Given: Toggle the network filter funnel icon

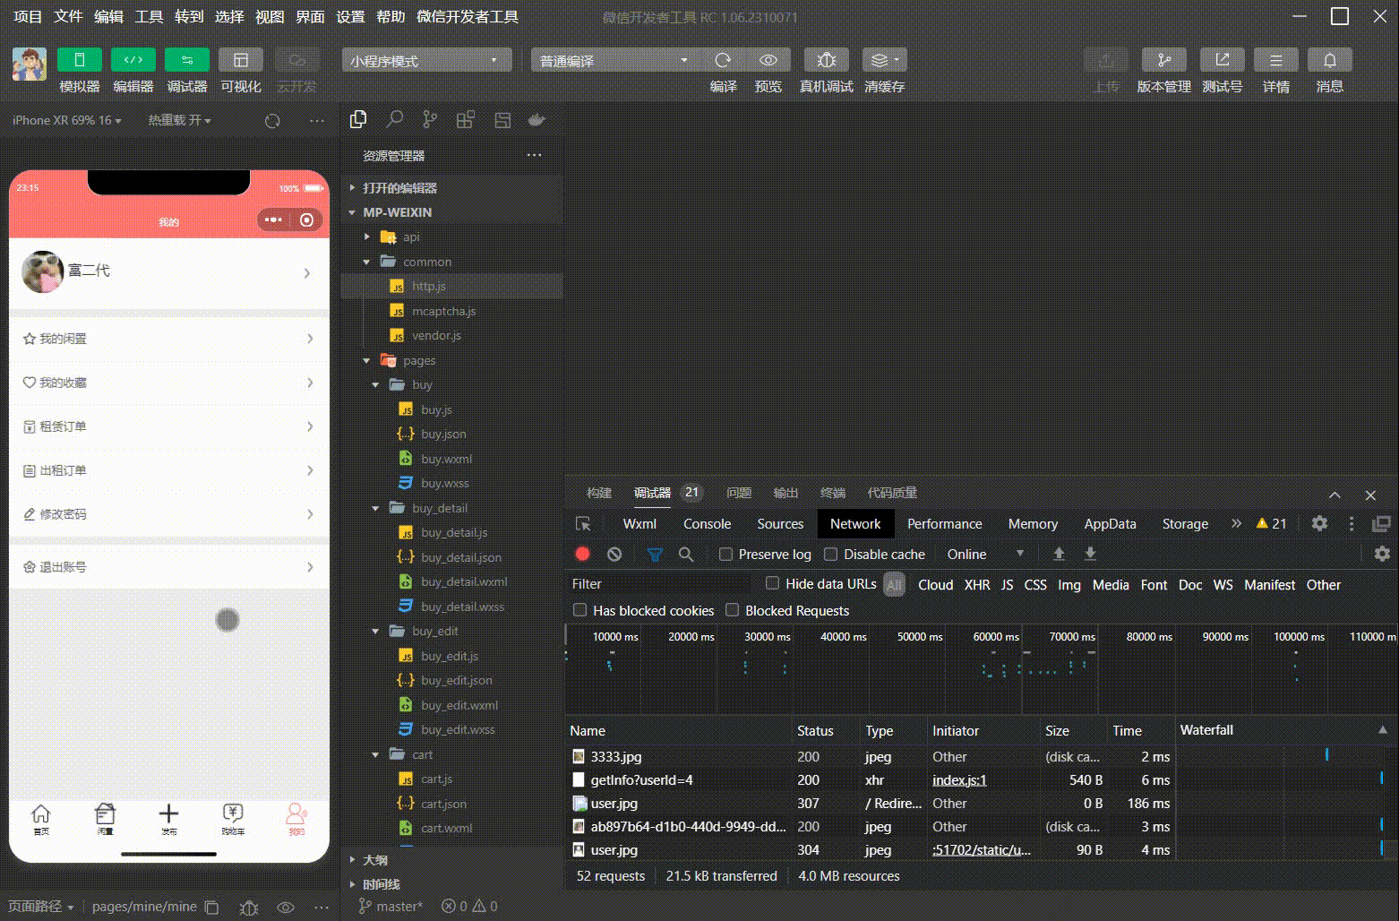Looking at the screenshot, I should pyautogui.click(x=655, y=555).
